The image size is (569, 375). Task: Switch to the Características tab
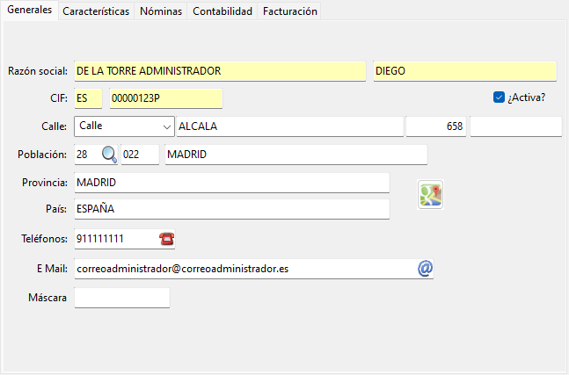point(96,11)
